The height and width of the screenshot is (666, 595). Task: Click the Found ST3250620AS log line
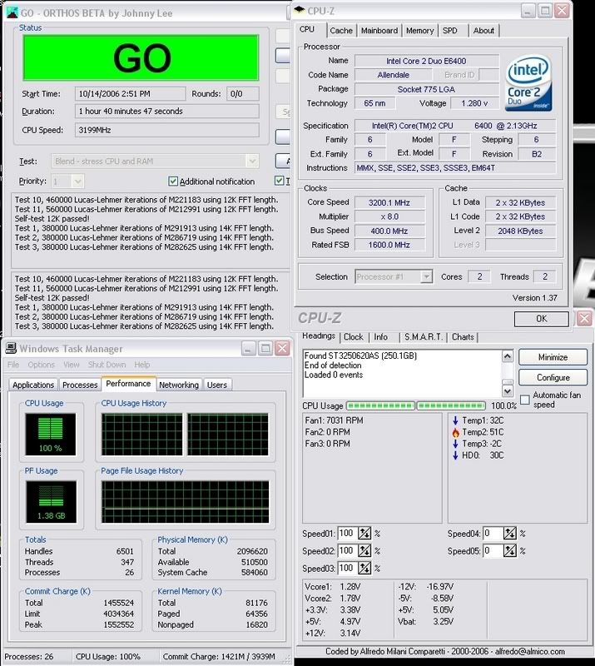360,355
